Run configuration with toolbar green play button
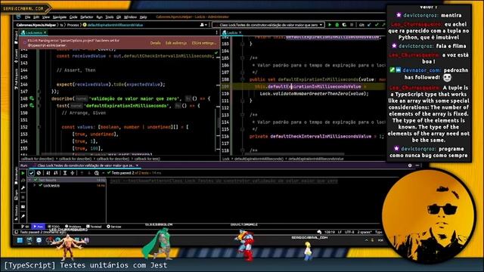Viewport: 484px width, 272px height. (x=330, y=25)
